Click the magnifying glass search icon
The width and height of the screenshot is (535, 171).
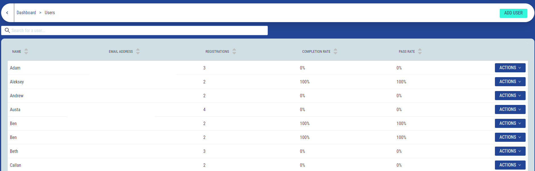click(x=7, y=30)
